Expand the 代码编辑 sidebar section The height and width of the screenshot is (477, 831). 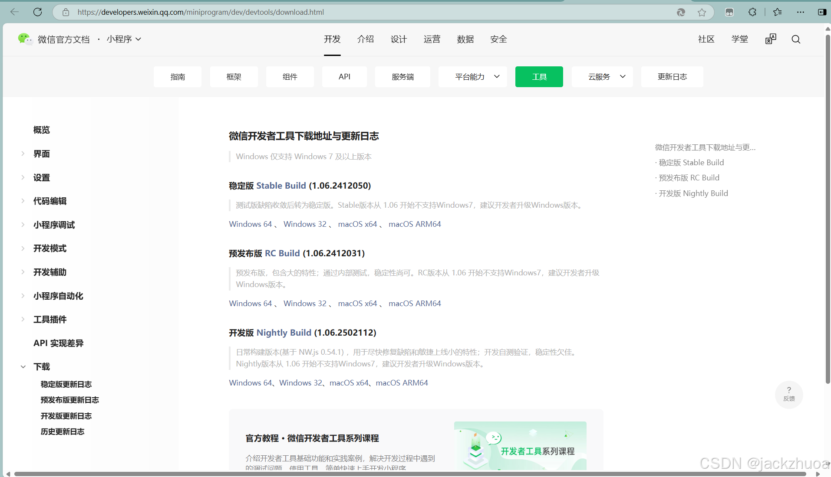tap(23, 201)
